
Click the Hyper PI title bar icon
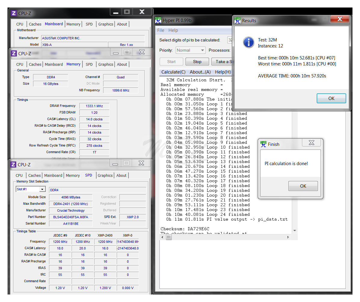pos(158,20)
